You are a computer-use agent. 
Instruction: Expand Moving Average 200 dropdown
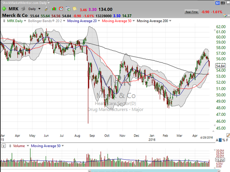point(170,21)
